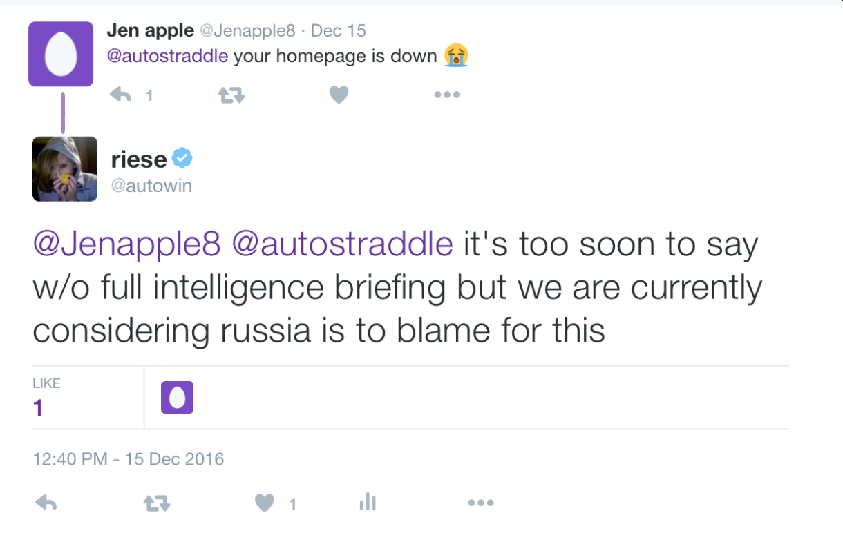Open the 12:40 PM - 15 Dec 2016 permalink
843x542 pixels.
click(129, 459)
